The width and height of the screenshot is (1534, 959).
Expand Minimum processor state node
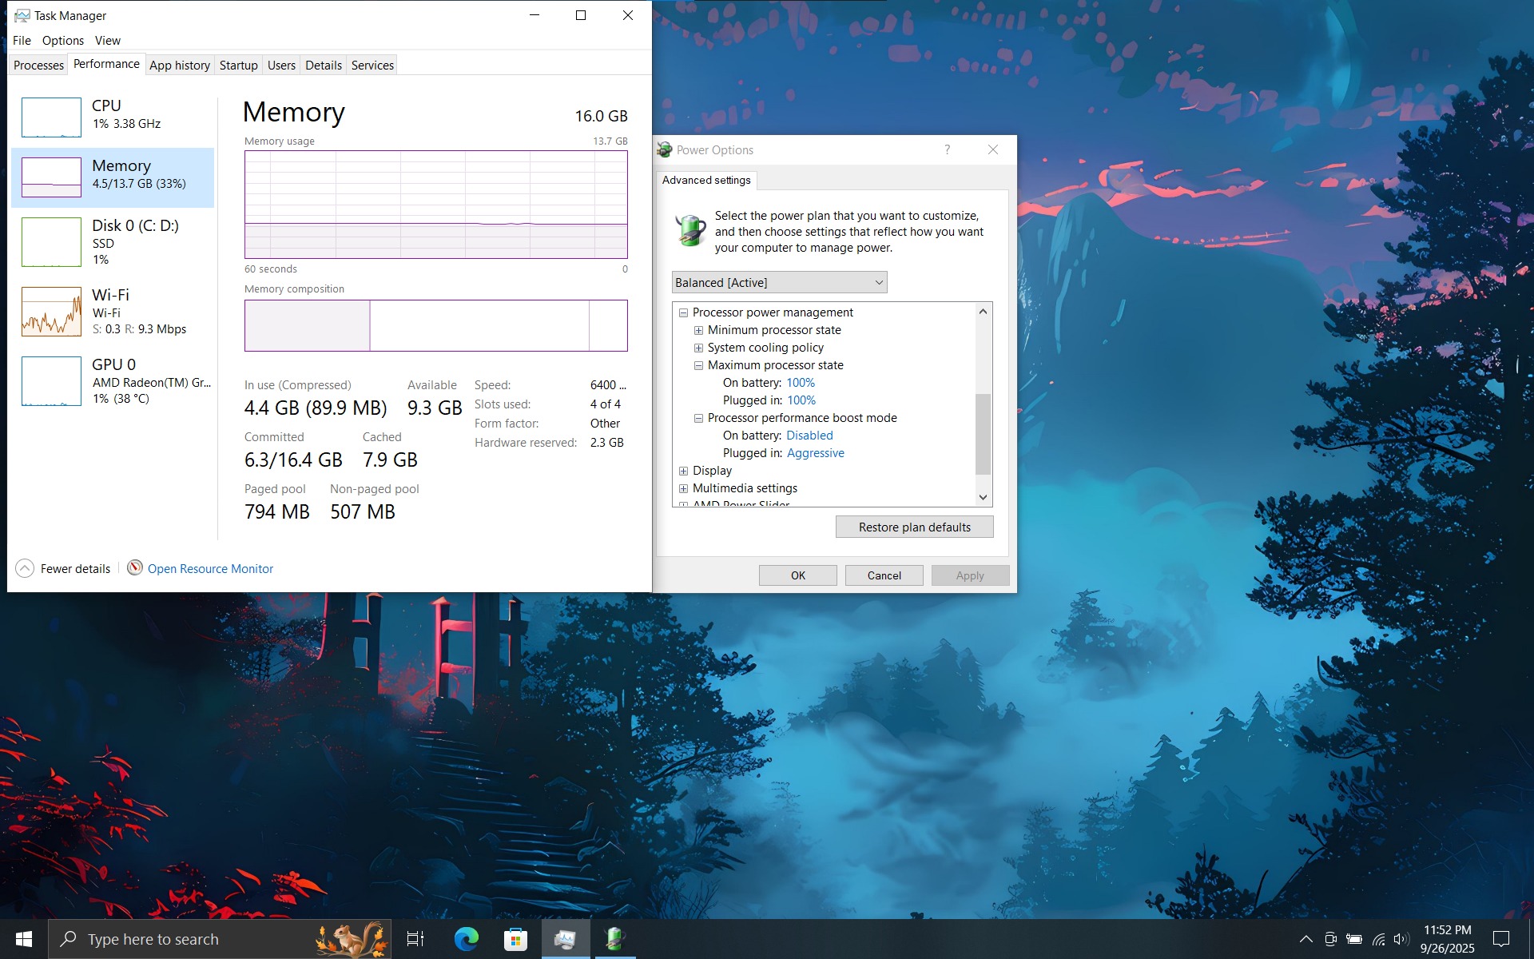(698, 330)
